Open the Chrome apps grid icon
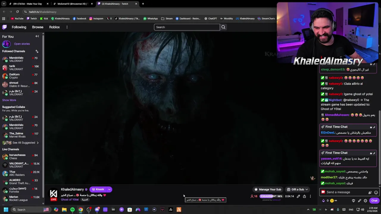The height and width of the screenshot is (214, 381). coord(4,18)
